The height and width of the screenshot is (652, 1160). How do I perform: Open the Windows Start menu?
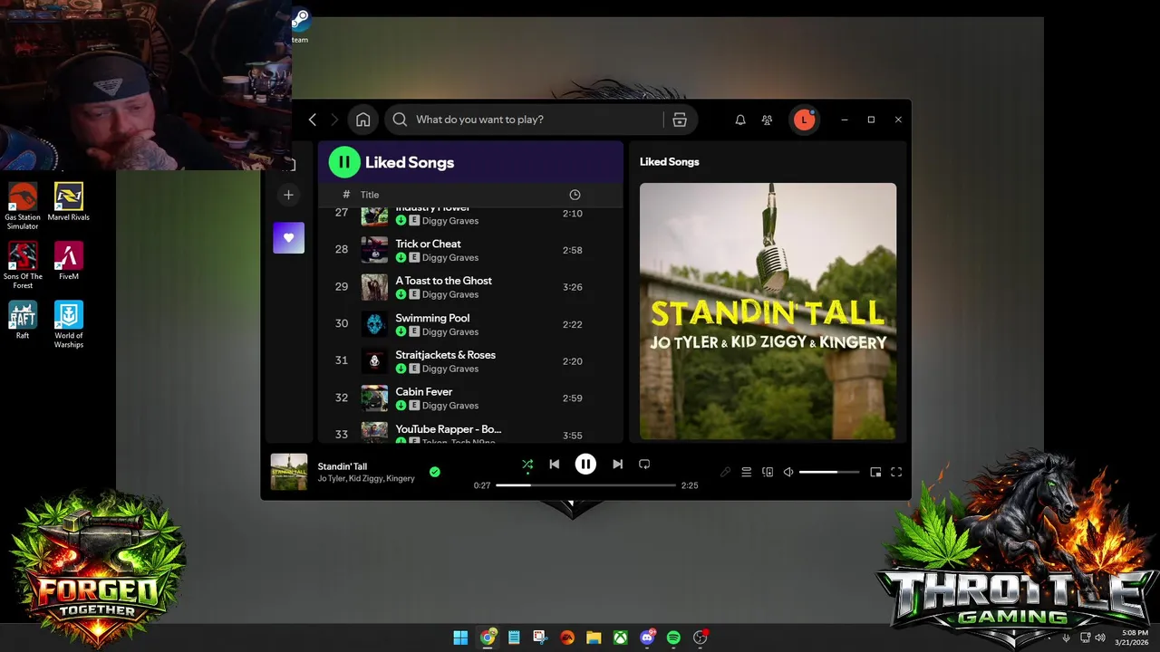(460, 638)
